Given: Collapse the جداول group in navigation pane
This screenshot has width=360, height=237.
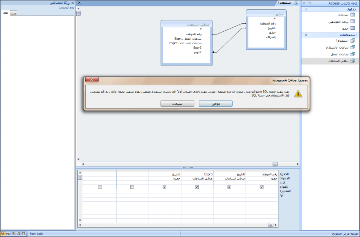Looking at the screenshot, I should point(306,9).
